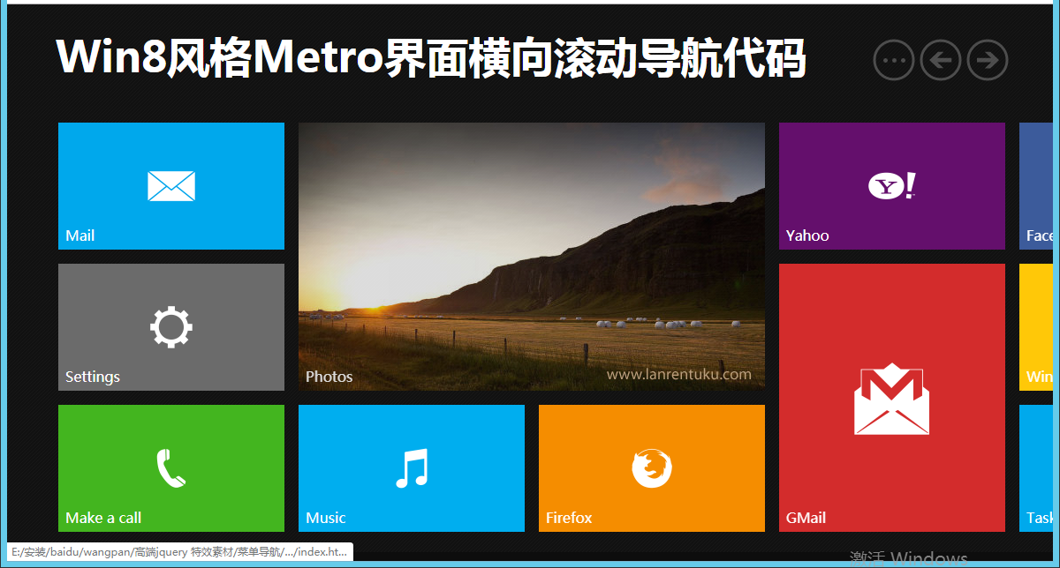Click the yellow 'Win' tile
The width and height of the screenshot is (1060, 568).
tap(1036, 327)
